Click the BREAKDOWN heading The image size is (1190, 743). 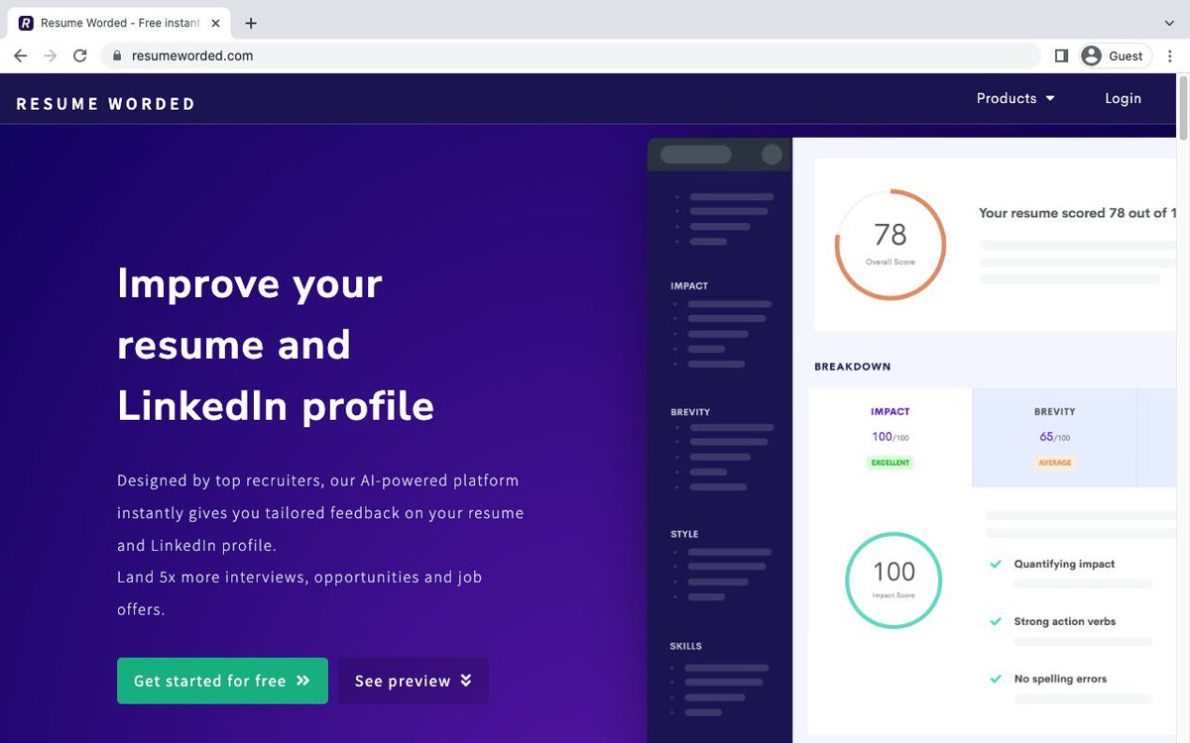[x=853, y=367]
